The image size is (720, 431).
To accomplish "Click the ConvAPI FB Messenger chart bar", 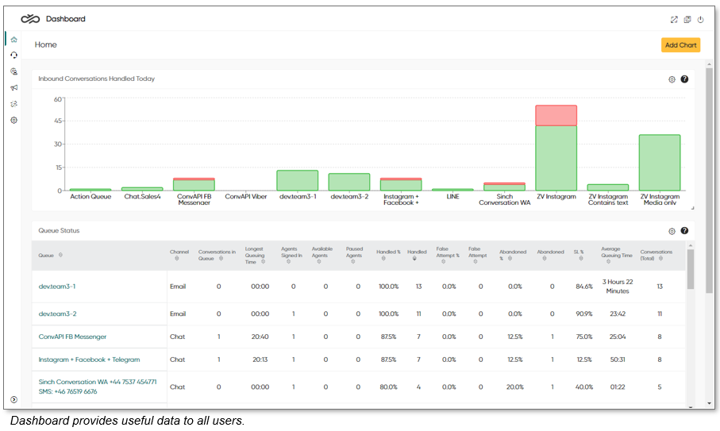I will [194, 184].
